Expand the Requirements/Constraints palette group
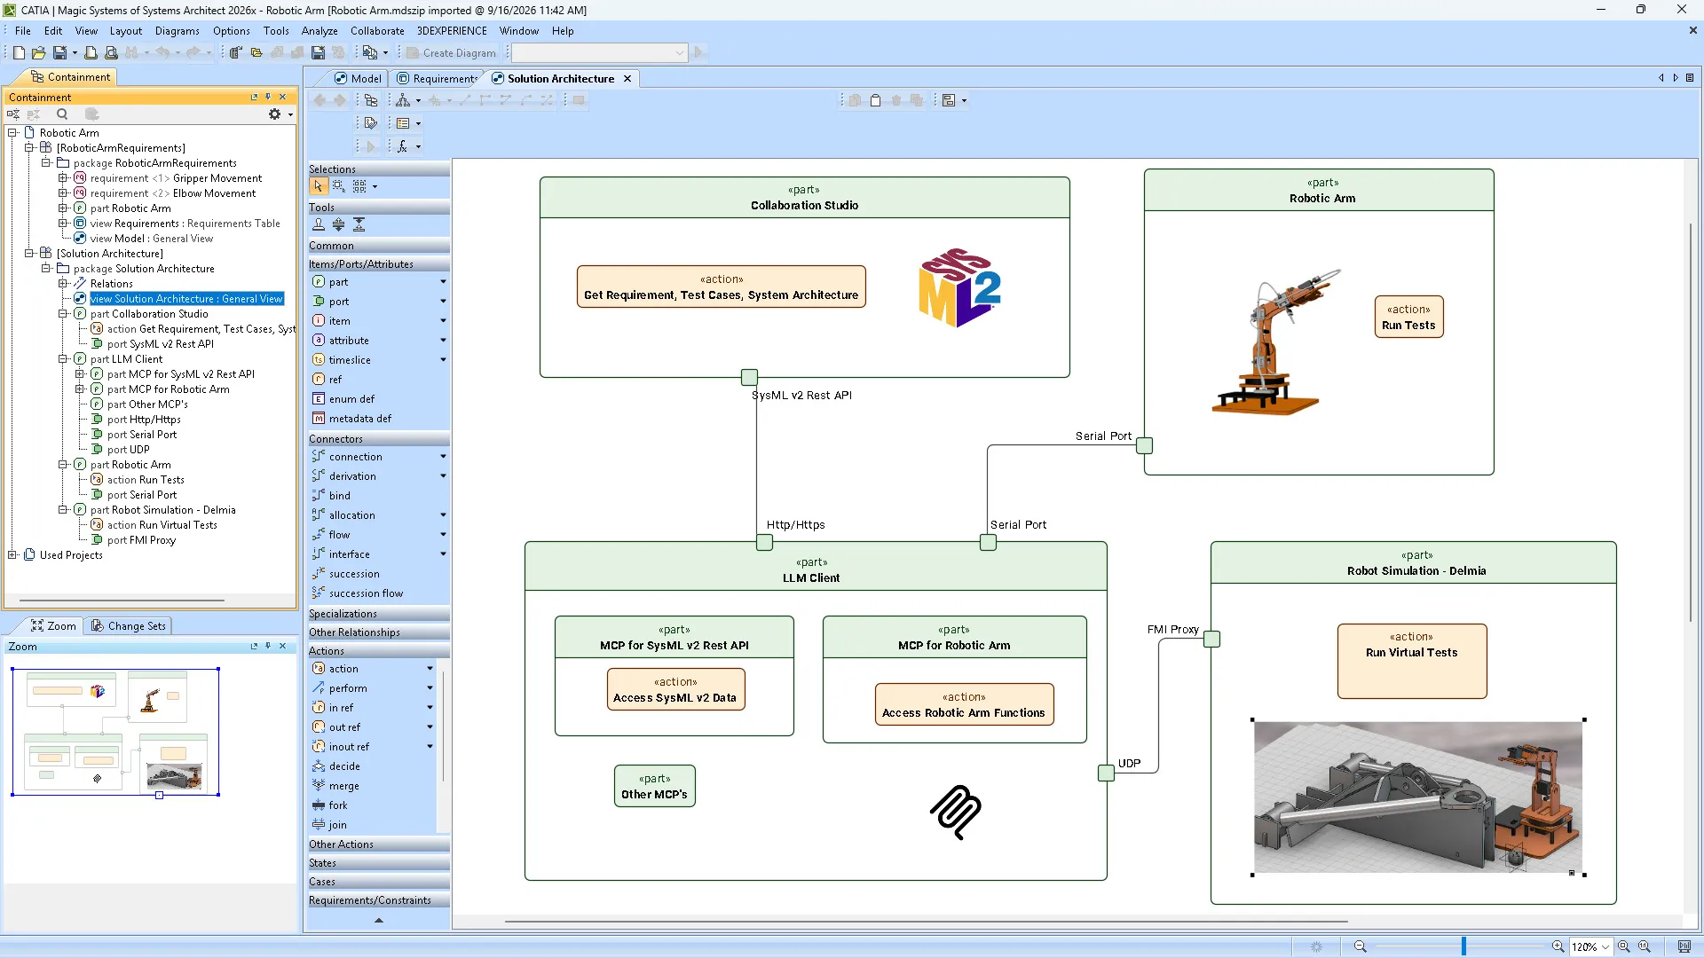1704x958 pixels. [x=378, y=900]
